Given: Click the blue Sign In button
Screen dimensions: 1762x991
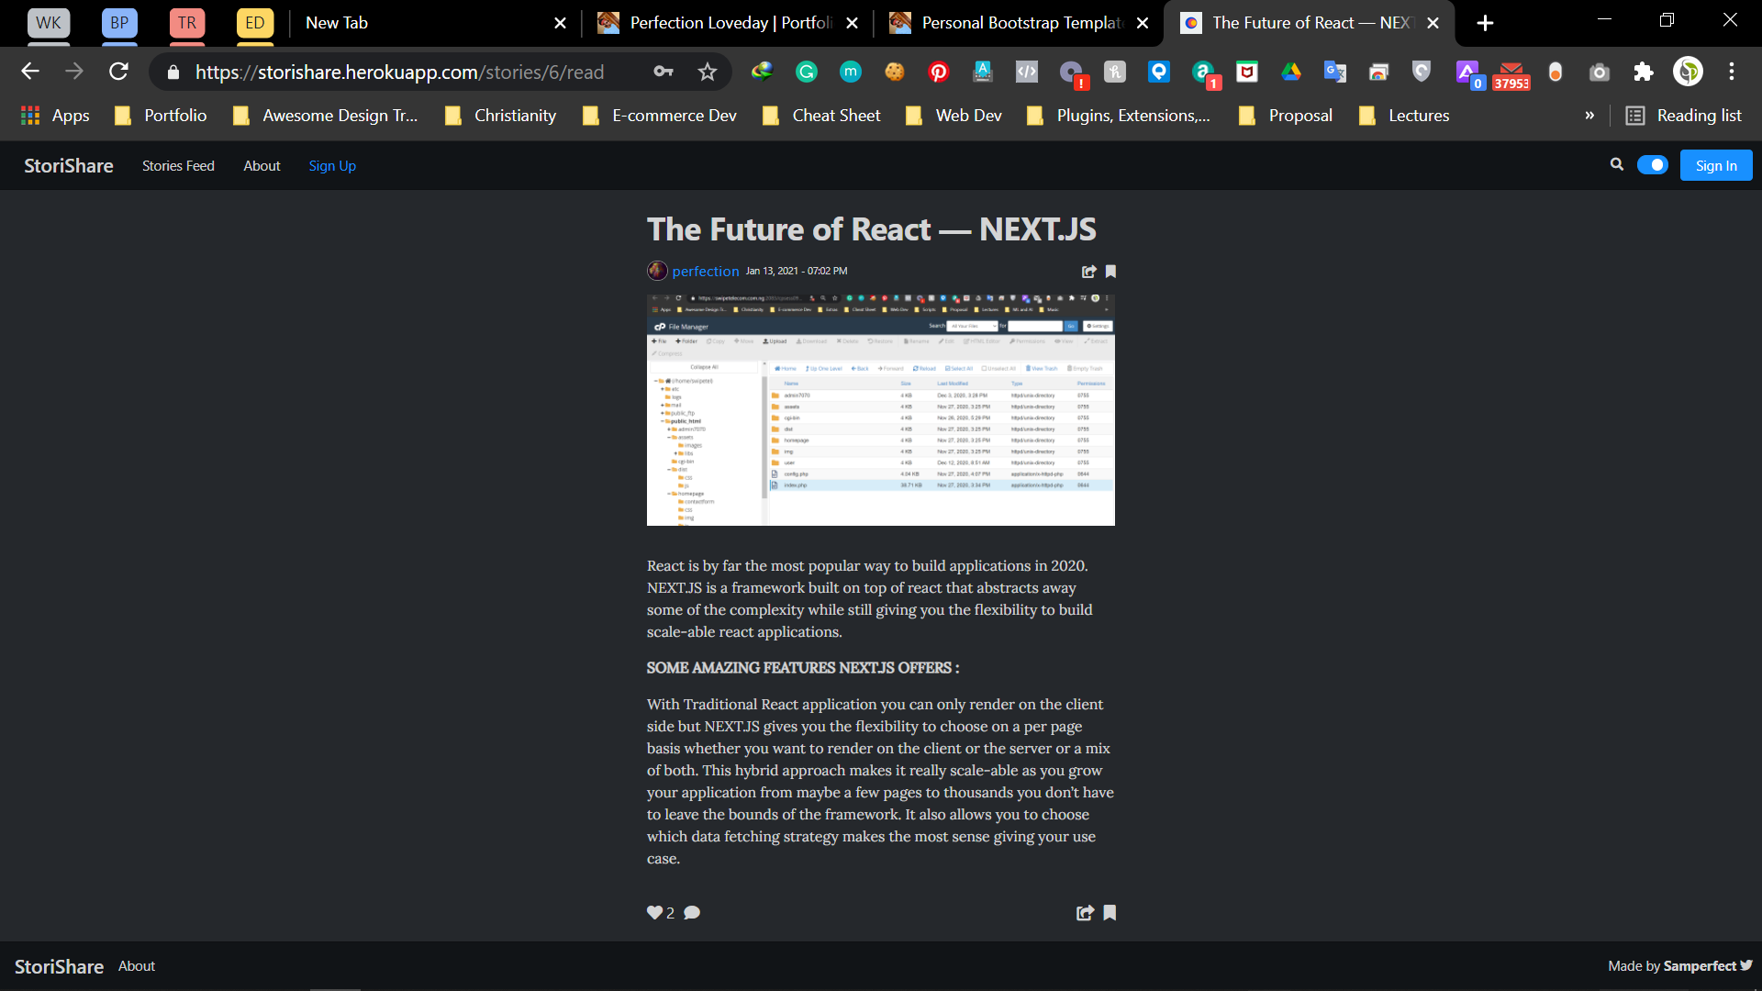Looking at the screenshot, I should [x=1716, y=165].
